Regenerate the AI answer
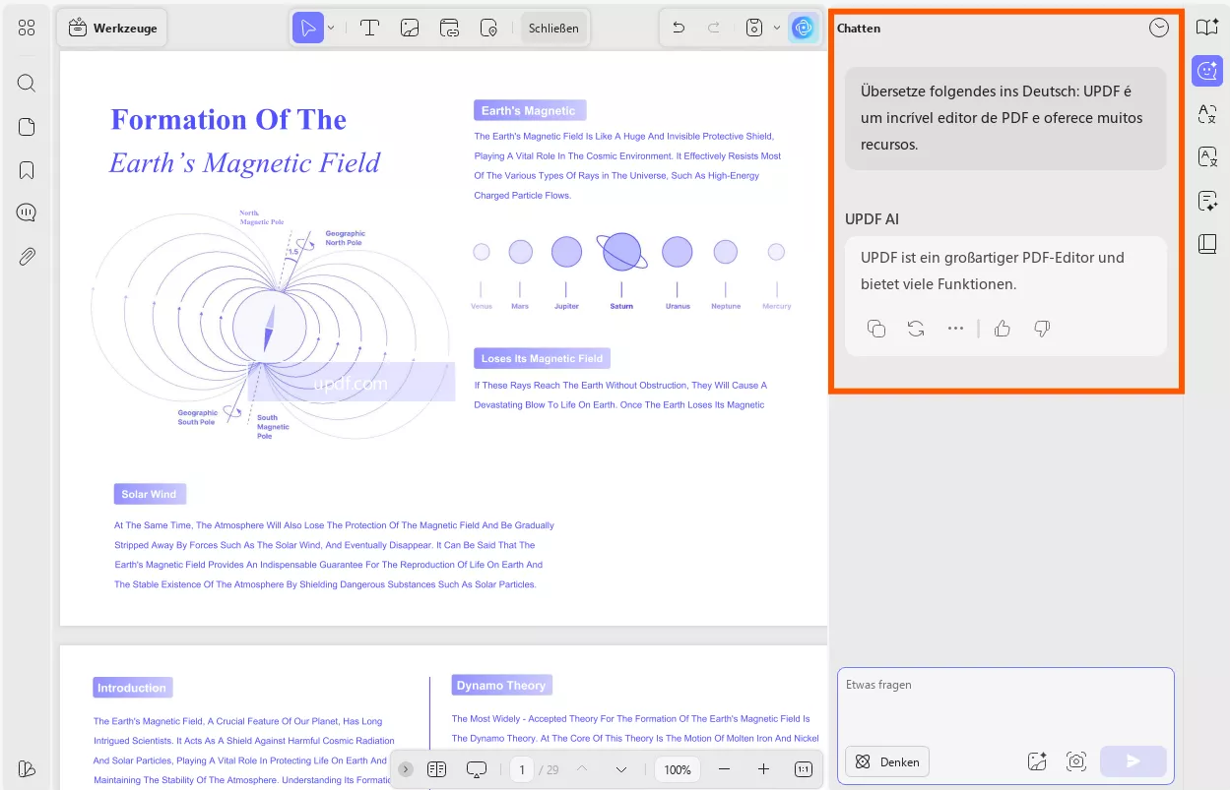1230x790 pixels. (916, 329)
